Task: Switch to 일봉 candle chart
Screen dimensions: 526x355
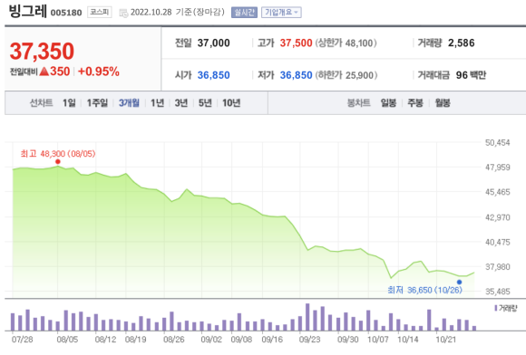Action: pyautogui.click(x=388, y=103)
